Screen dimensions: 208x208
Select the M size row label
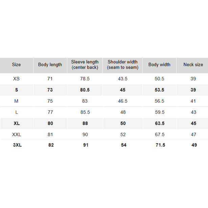point(16,101)
